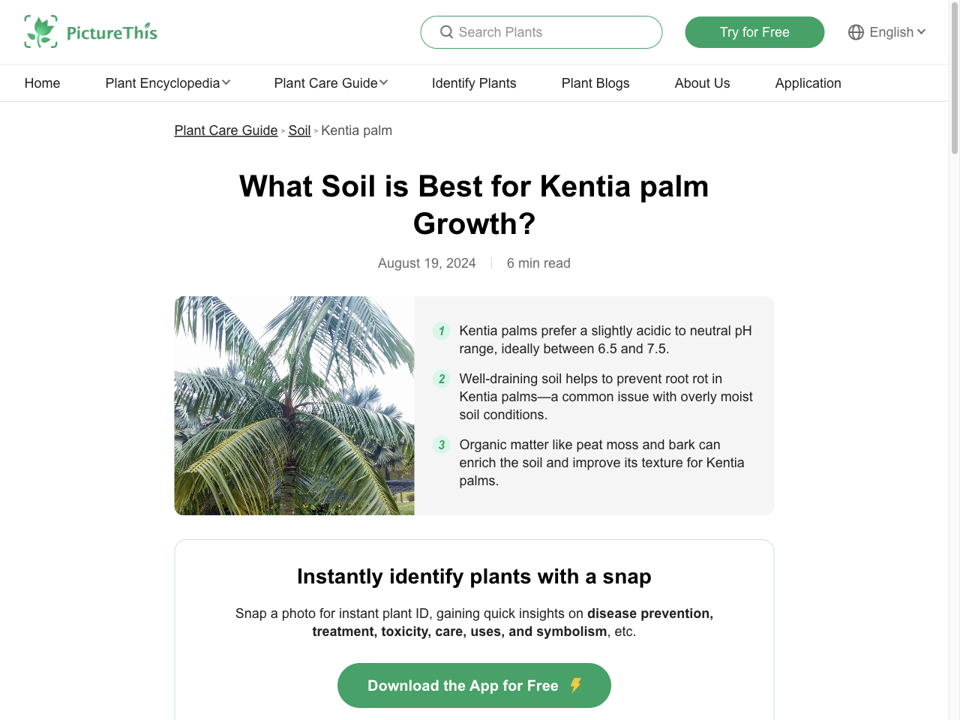Navigate to Plant Blogs
Screen dimensions: 960x720
[x=595, y=83]
